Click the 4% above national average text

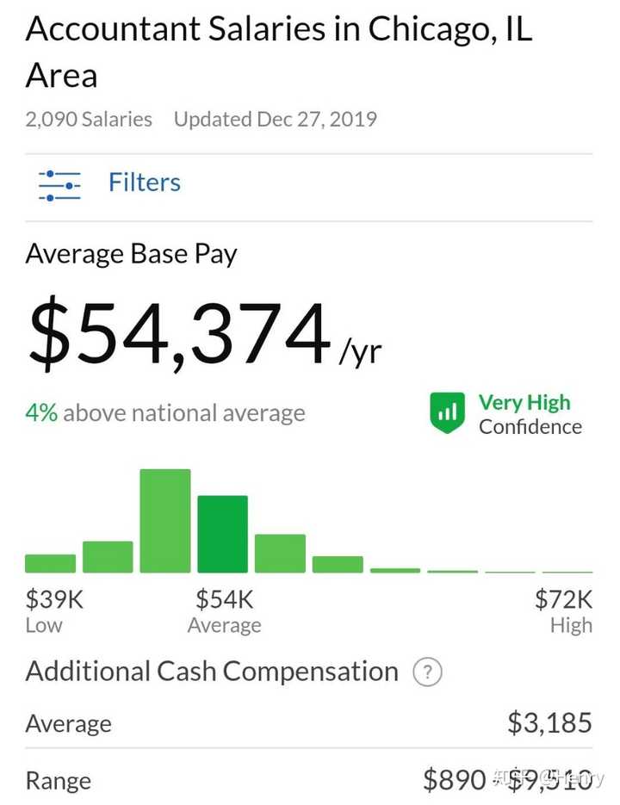click(x=165, y=412)
